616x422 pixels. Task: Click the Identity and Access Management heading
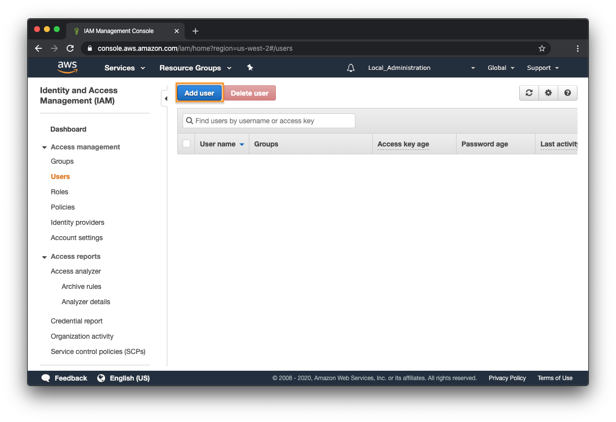(78, 96)
